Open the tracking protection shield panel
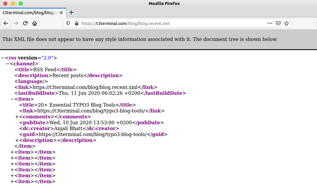The image size is (317, 184). point(68,23)
